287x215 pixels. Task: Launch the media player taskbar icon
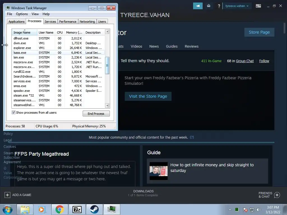pyautogui.click(x=42, y=209)
